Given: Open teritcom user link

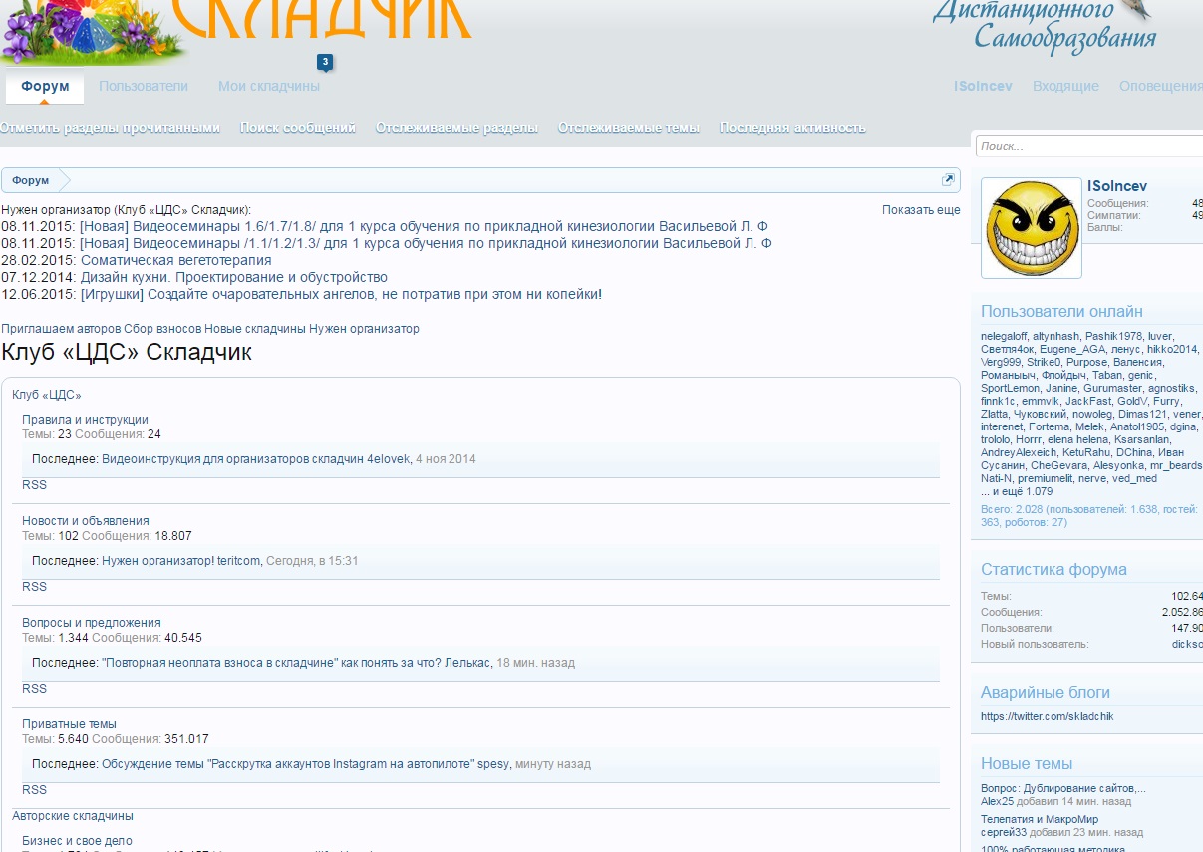Looking at the screenshot, I should (238, 561).
